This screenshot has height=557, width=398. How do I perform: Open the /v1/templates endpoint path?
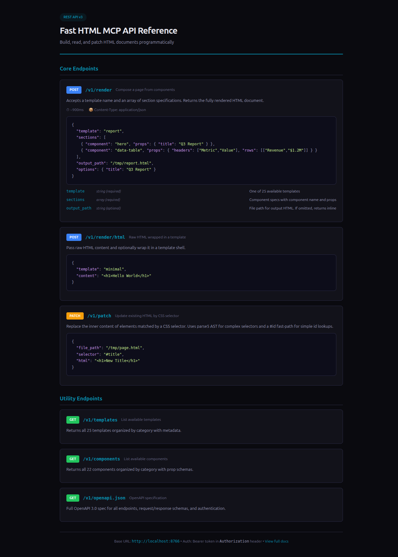pyautogui.click(x=100, y=420)
